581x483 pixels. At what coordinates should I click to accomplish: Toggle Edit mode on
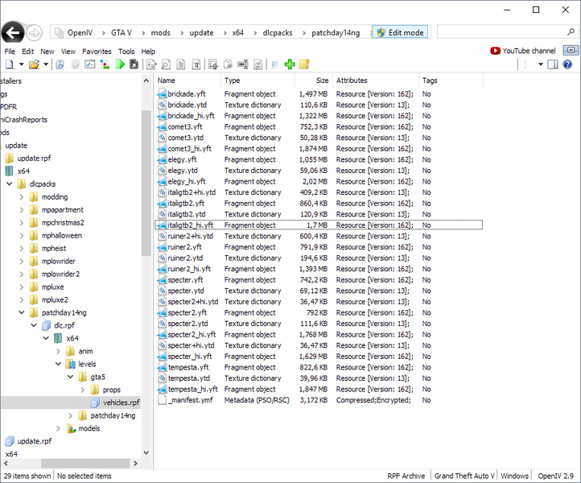(x=399, y=33)
